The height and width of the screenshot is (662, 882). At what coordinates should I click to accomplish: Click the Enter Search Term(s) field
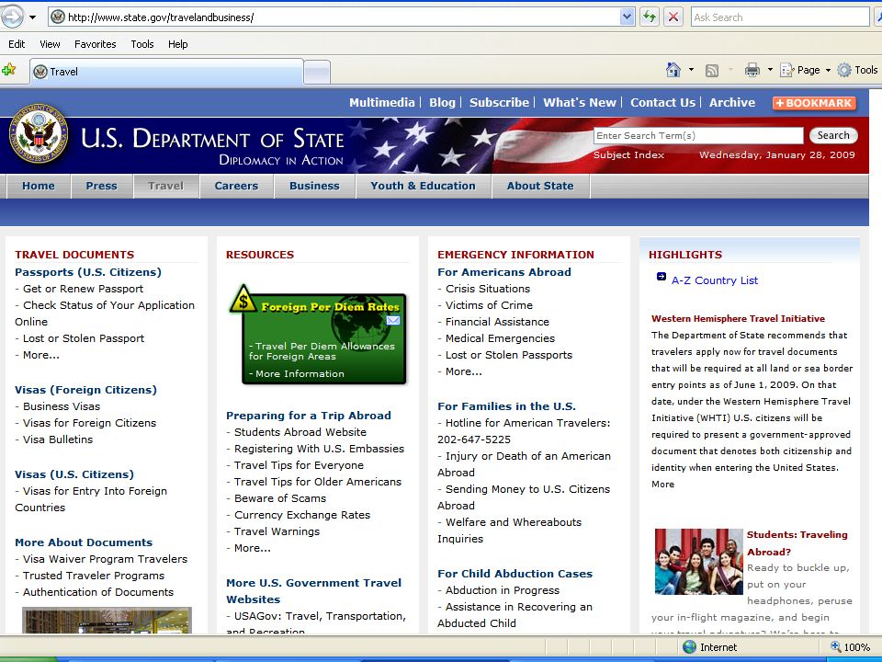coord(698,136)
